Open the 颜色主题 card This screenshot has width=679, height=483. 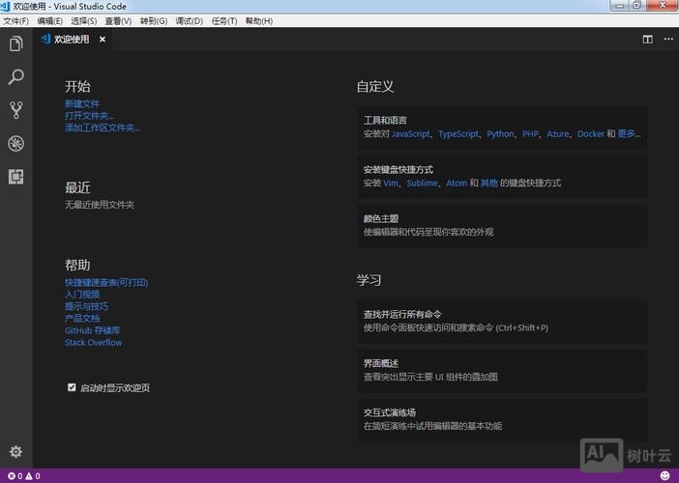(x=502, y=226)
